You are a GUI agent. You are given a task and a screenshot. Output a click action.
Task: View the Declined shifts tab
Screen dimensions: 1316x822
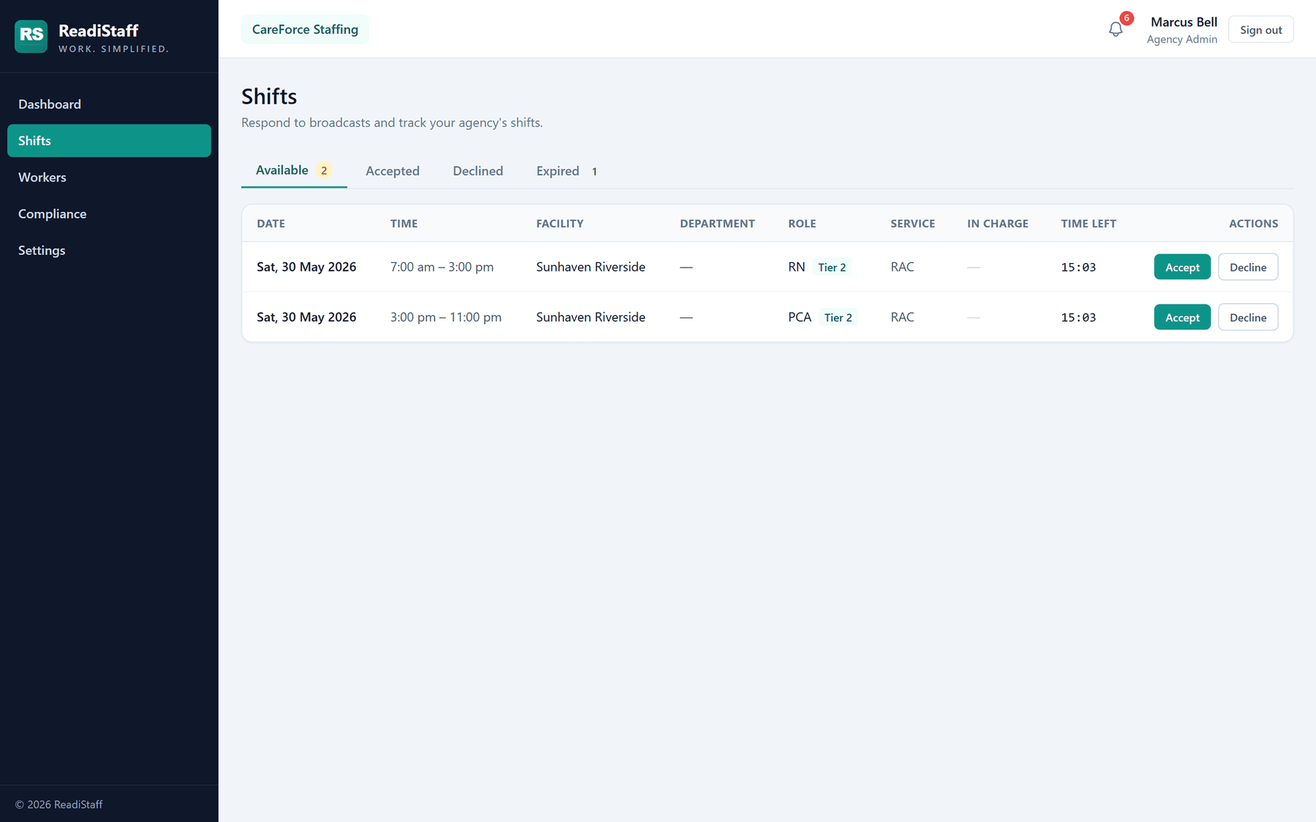[x=478, y=171]
